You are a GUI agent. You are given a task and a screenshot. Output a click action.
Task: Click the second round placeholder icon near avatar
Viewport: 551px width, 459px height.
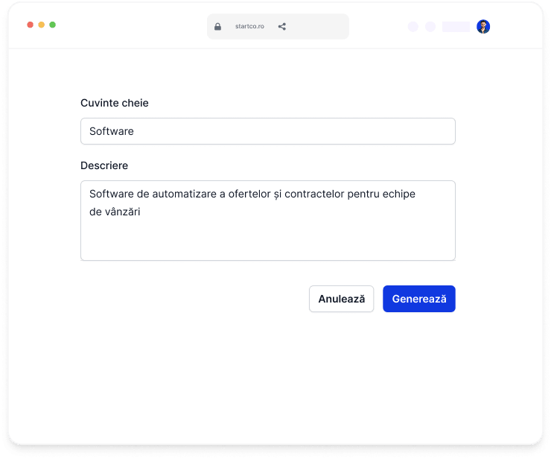click(430, 27)
